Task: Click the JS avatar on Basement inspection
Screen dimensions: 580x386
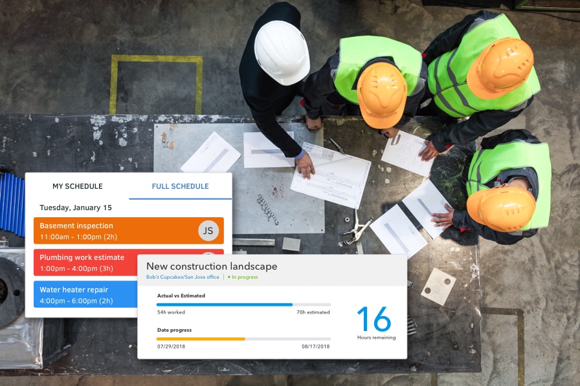Action: coord(208,230)
